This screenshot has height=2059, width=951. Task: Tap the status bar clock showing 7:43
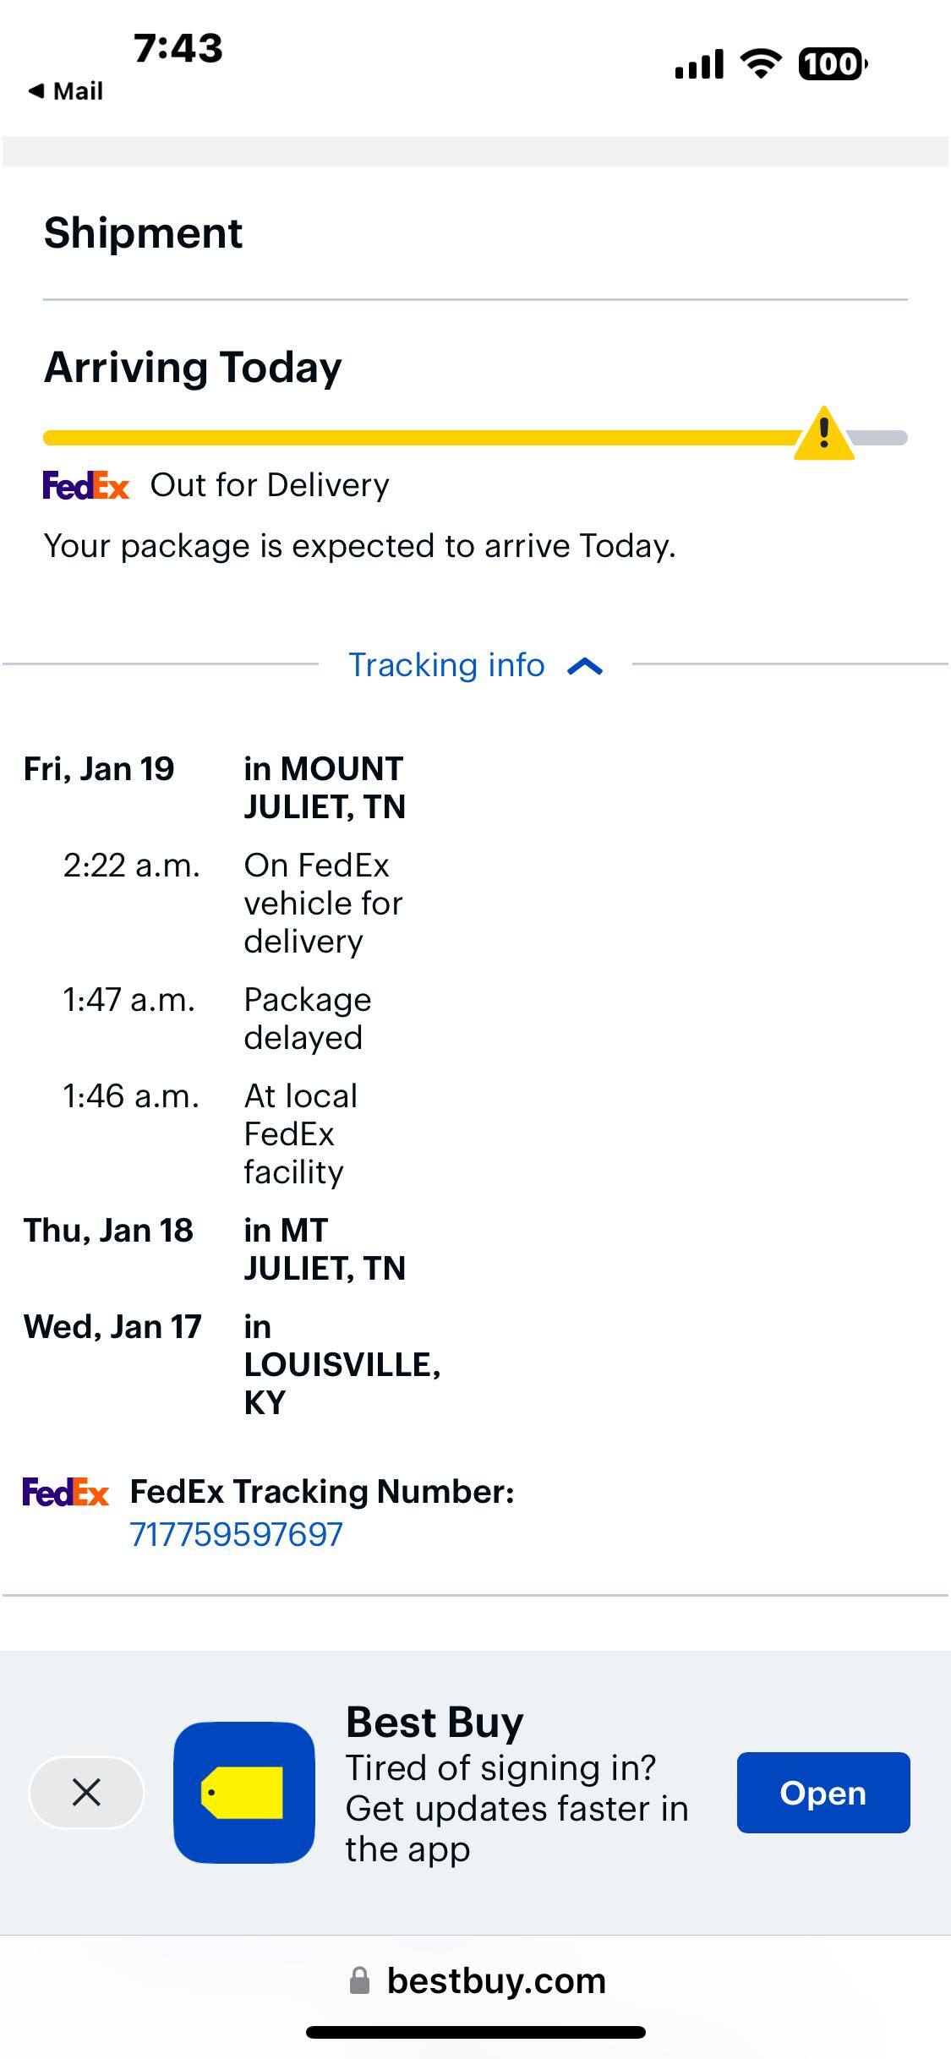(x=178, y=48)
